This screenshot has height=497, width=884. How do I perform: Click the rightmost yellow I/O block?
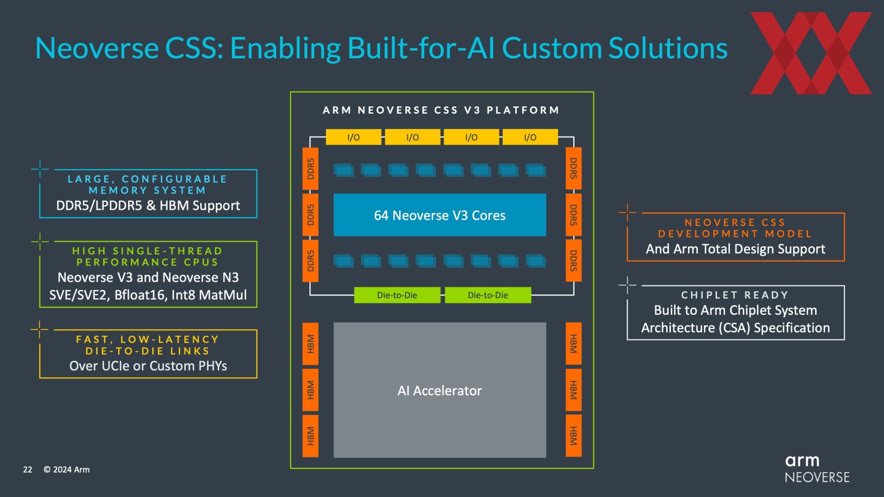point(530,137)
